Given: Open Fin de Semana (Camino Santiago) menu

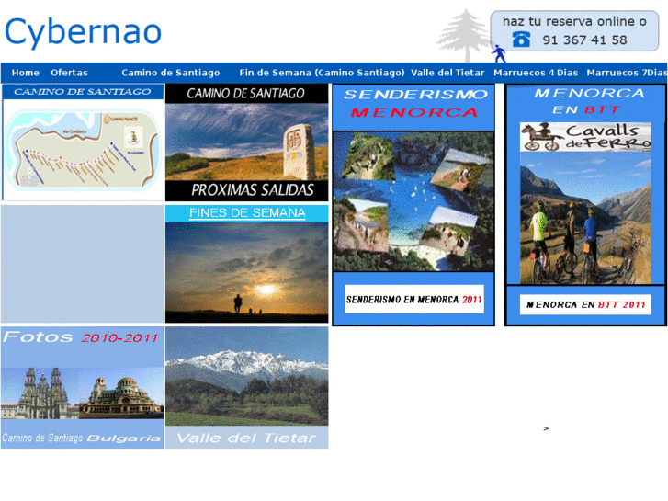Looking at the screenshot, I should click(x=322, y=73).
